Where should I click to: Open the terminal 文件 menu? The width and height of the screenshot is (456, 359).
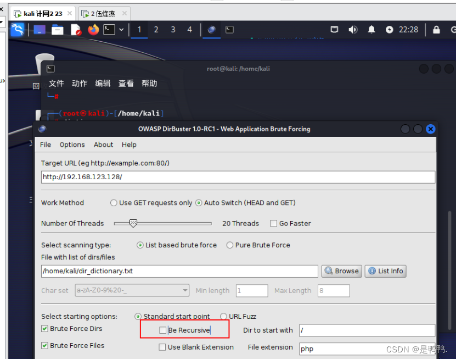pos(56,84)
